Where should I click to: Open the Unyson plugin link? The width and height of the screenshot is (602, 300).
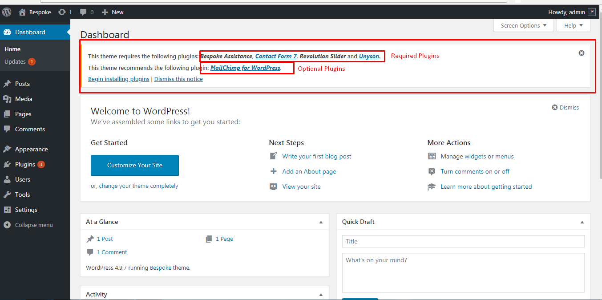click(369, 56)
